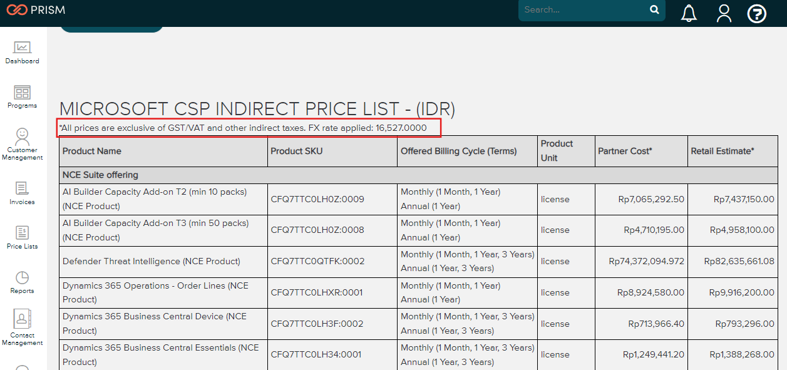Click SKU CFQ7TTC0LH3F:0002
Image resolution: width=787 pixels, height=370 pixels.
coord(317,324)
